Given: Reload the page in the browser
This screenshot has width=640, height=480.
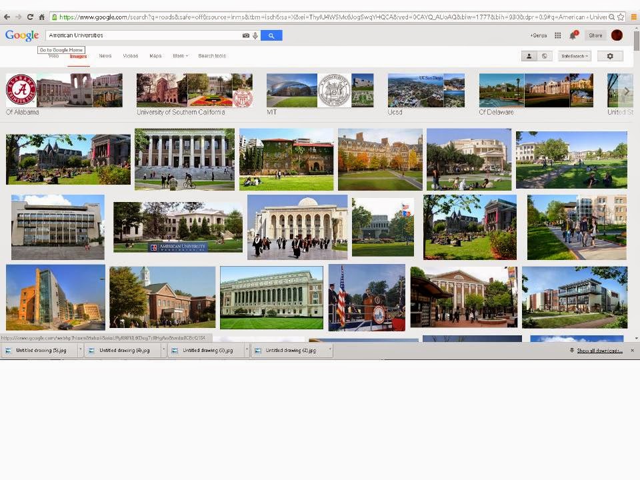Looking at the screenshot, I should 30,17.
